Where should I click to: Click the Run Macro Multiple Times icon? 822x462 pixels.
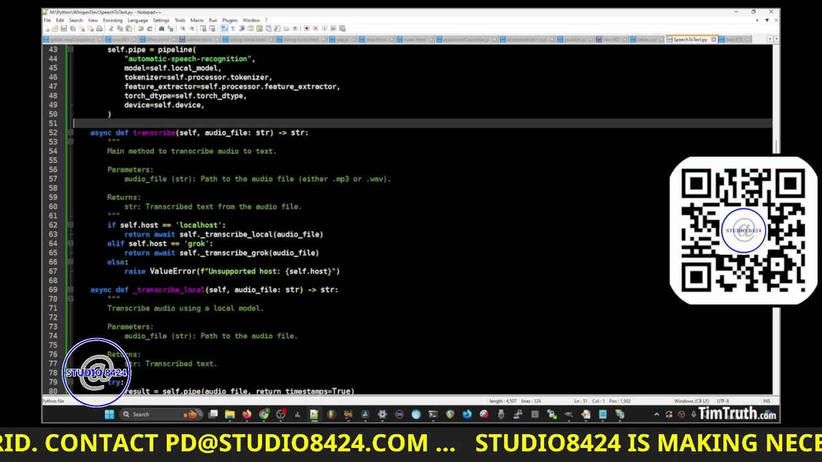(333, 28)
